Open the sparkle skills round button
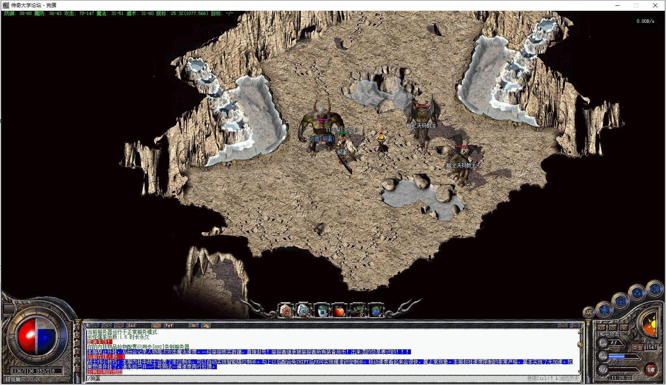This screenshot has height=385, width=666. 637,293
